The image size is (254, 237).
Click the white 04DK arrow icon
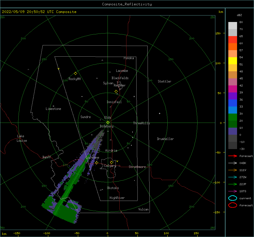click(x=233, y=163)
